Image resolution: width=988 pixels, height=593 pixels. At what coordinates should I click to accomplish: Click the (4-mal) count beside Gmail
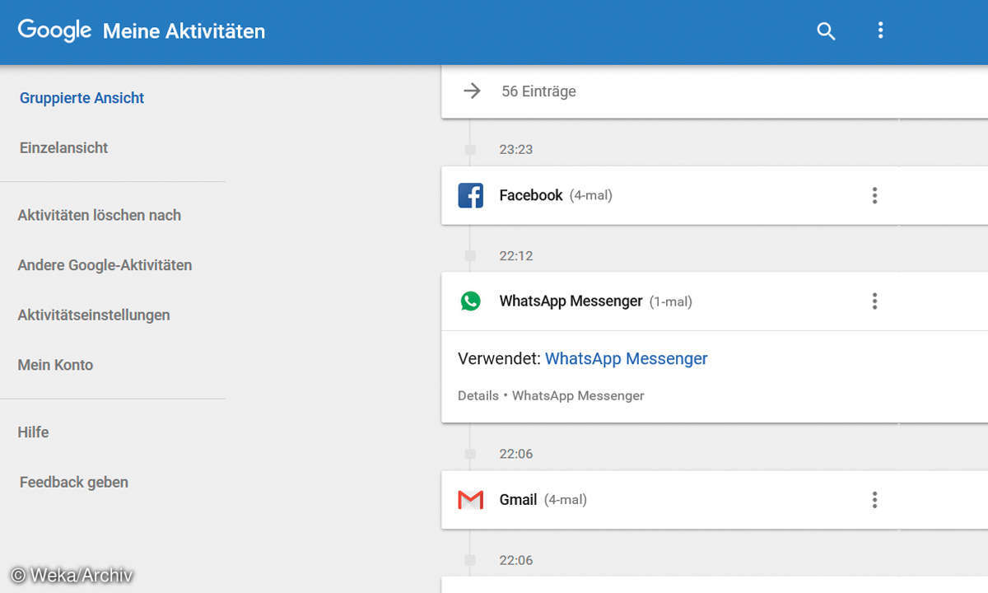[x=566, y=500]
